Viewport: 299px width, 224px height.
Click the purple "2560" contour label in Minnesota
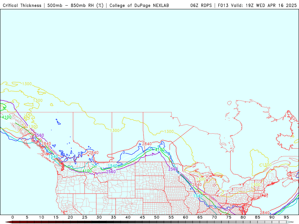pos(173,169)
